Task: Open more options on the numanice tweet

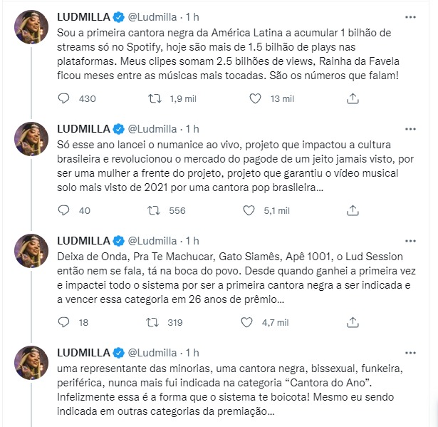Action: [410, 128]
